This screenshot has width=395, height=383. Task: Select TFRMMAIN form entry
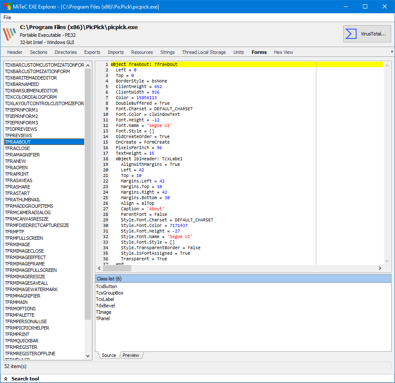[x=44, y=302]
